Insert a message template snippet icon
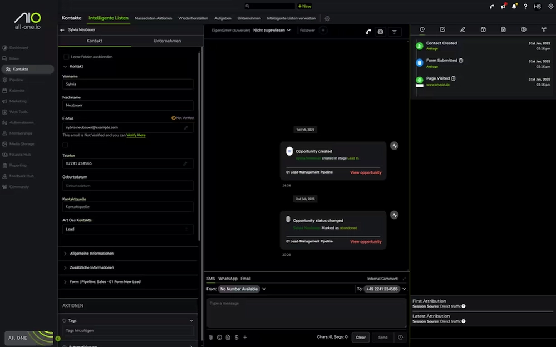The height and width of the screenshot is (347, 556). point(228,338)
